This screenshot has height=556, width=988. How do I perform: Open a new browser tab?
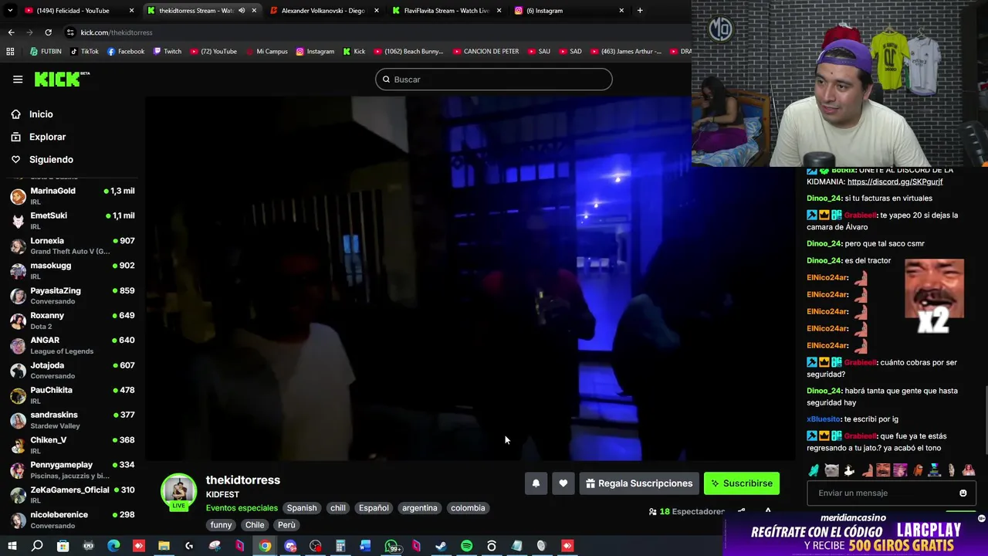point(640,11)
